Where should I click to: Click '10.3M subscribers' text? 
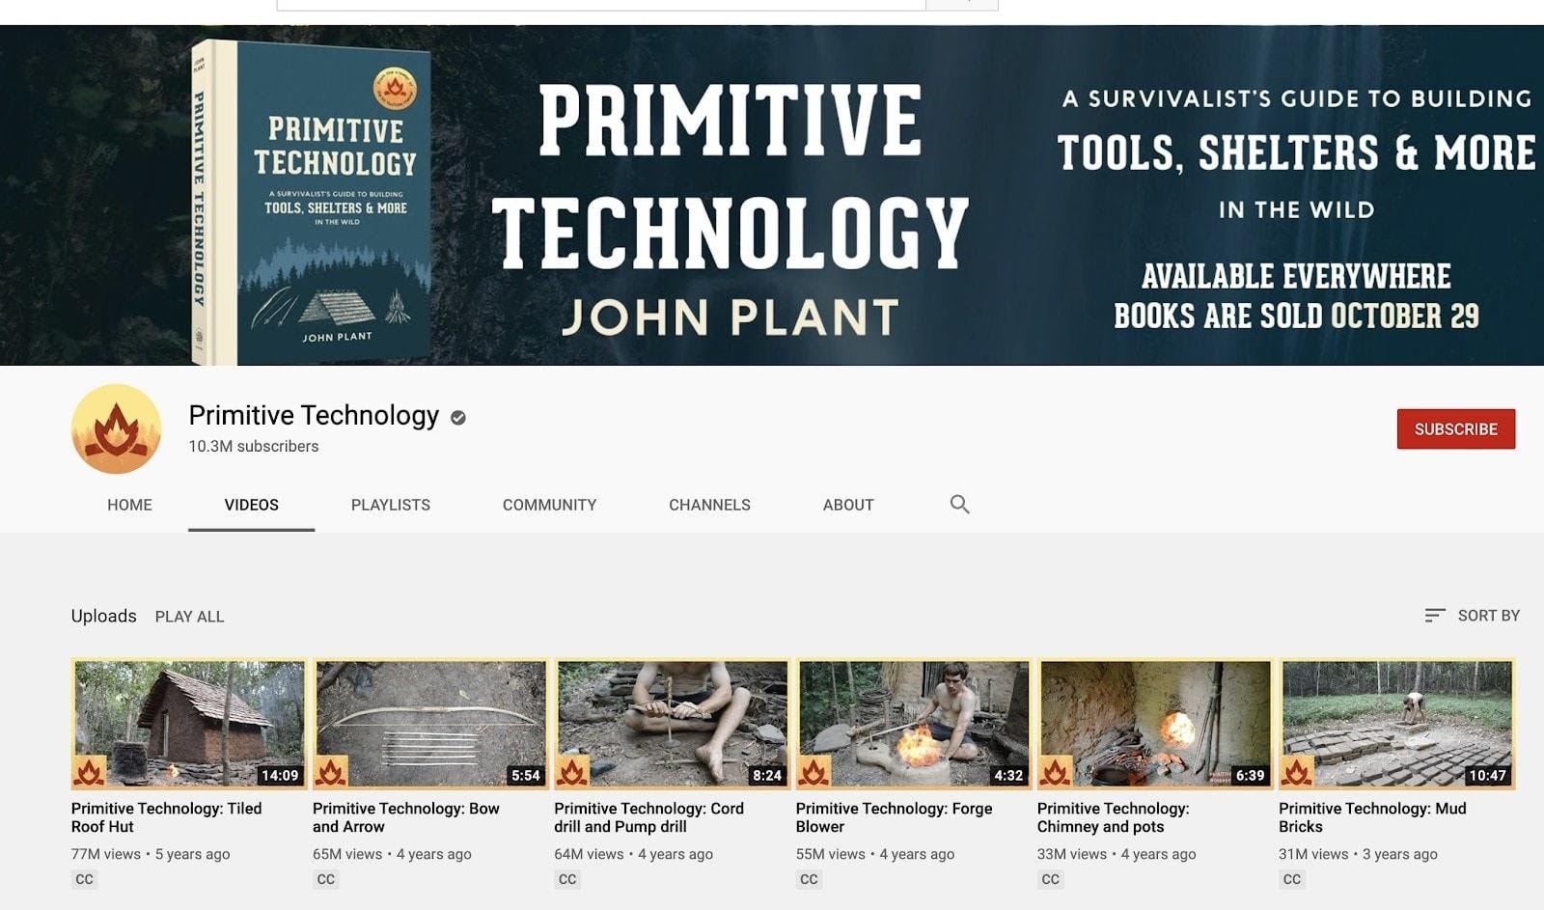pyautogui.click(x=253, y=446)
